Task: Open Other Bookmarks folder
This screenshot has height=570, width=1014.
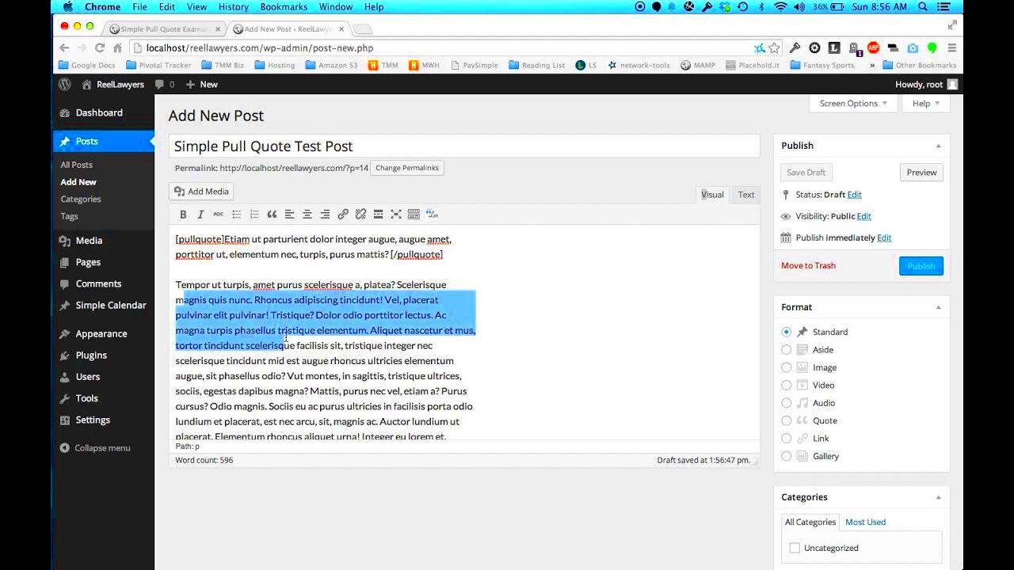Action: click(x=919, y=66)
